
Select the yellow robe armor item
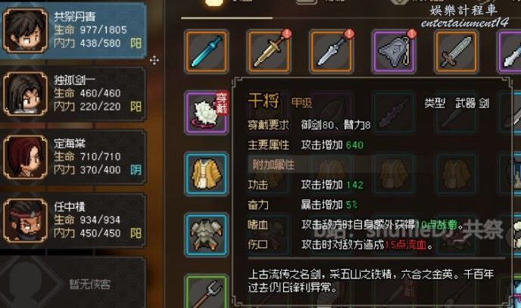tap(206, 174)
